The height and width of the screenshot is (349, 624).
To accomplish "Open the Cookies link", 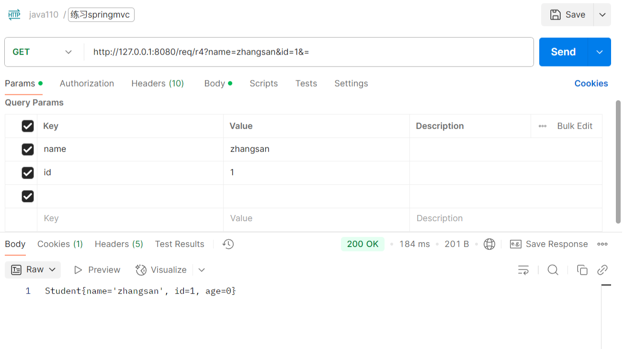I will click(591, 83).
